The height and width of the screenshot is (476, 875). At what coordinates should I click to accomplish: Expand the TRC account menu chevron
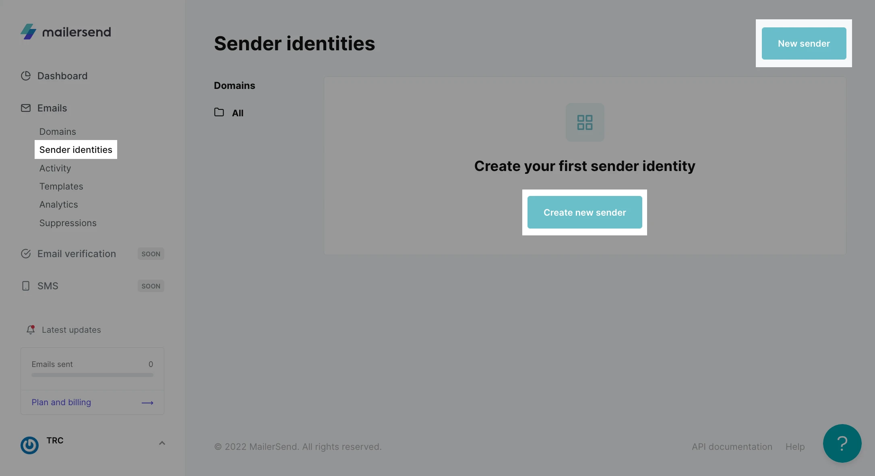click(x=162, y=443)
